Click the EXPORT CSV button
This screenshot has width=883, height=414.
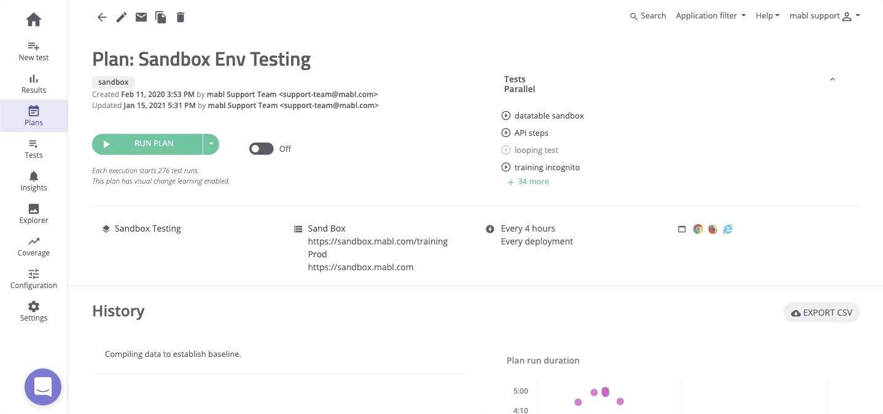click(x=822, y=313)
